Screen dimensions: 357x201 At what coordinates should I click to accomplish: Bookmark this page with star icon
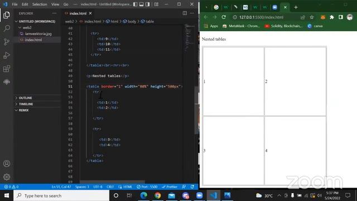click(312, 17)
